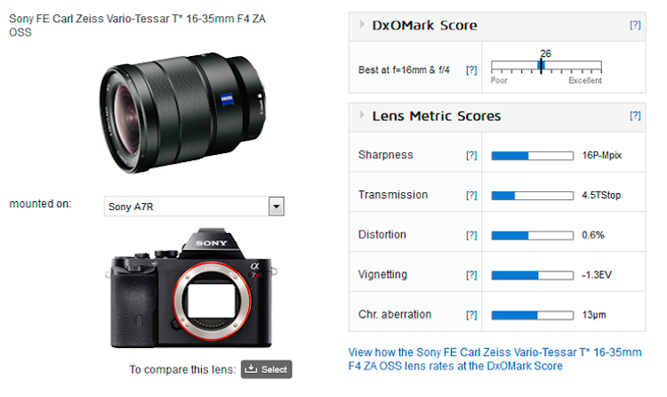This screenshot has width=667, height=397.
Task: Click the Vignetting score bar
Action: click(x=532, y=275)
